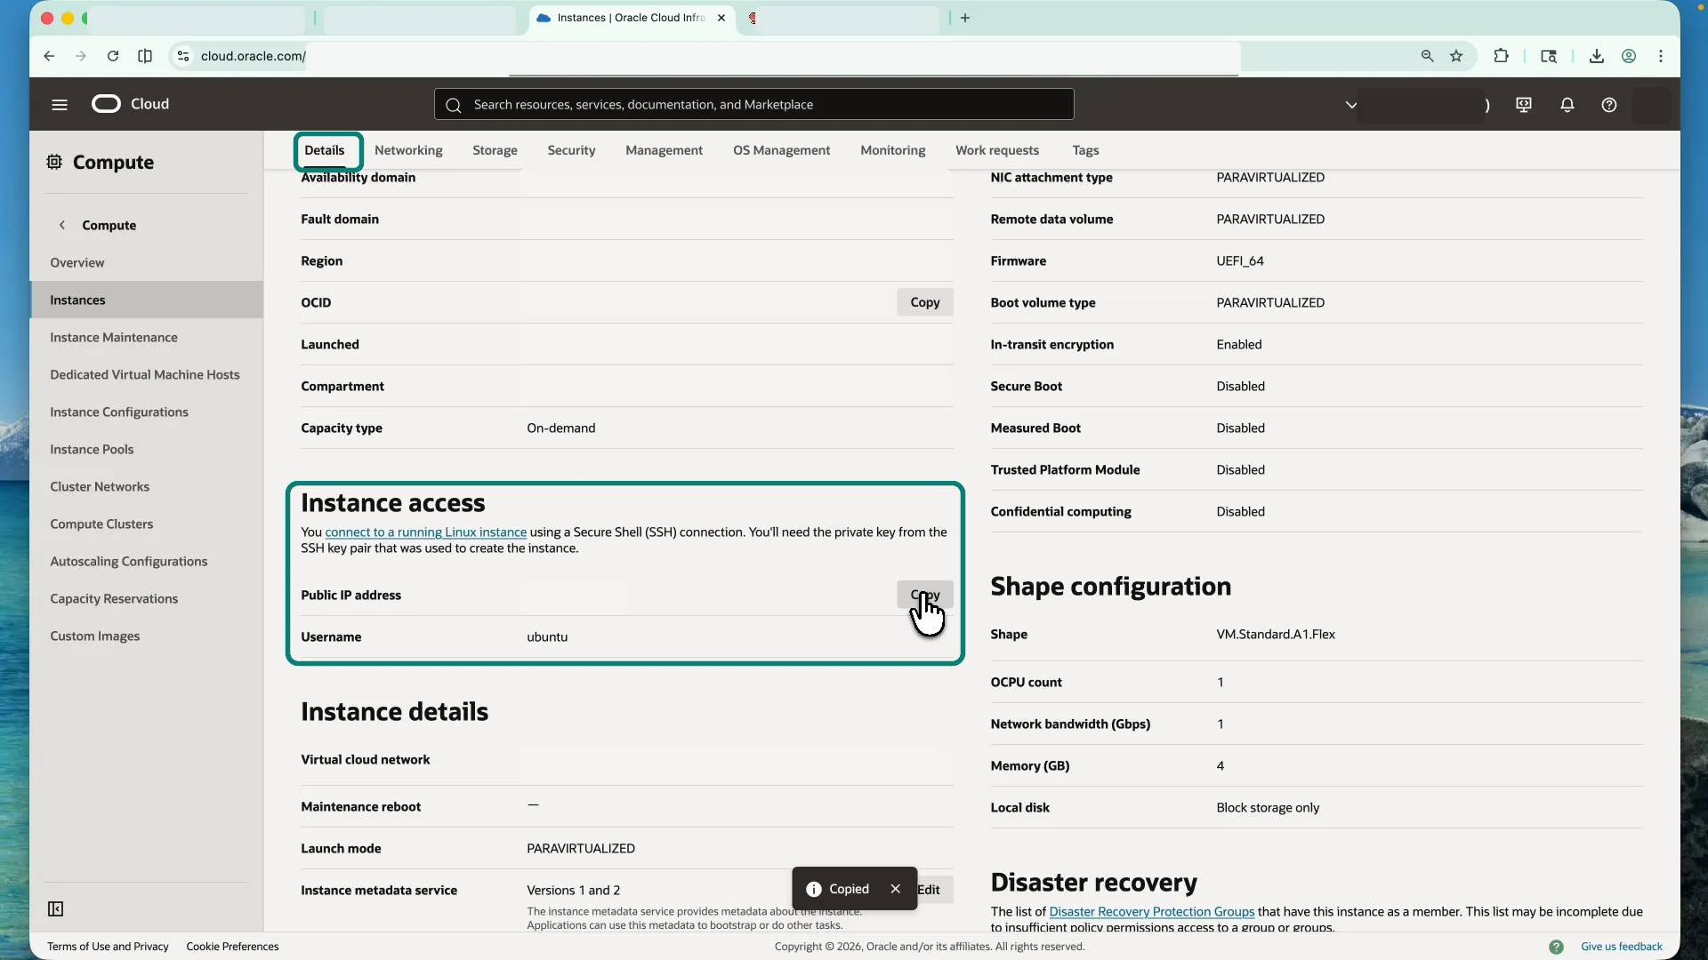Switch to the Details tab
The height and width of the screenshot is (960, 1708).
tap(325, 150)
